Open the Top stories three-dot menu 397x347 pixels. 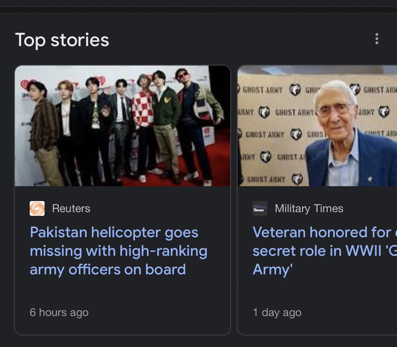pos(376,39)
